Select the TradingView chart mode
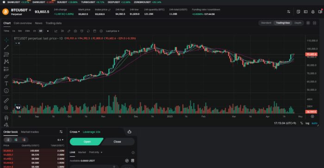This screenshot has width=324, height=168. [x=283, y=23]
